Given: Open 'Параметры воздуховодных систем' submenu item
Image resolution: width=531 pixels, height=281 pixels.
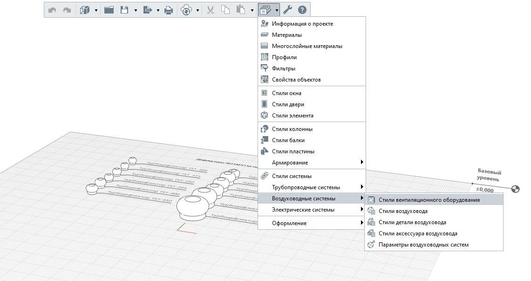Looking at the screenshot, I should coord(434,245).
